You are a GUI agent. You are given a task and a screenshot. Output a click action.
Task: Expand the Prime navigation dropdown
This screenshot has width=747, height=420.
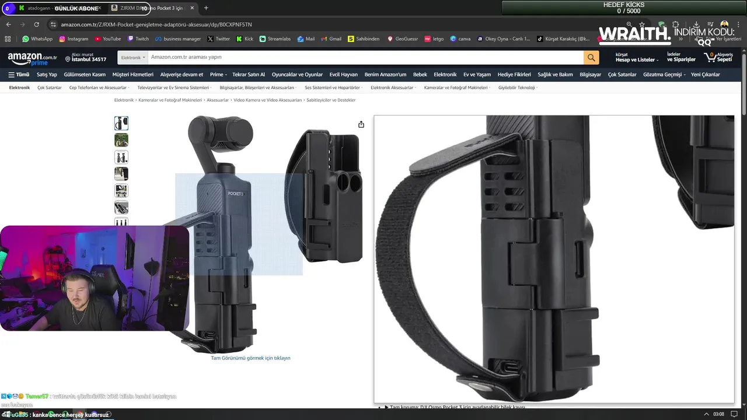click(x=218, y=75)
